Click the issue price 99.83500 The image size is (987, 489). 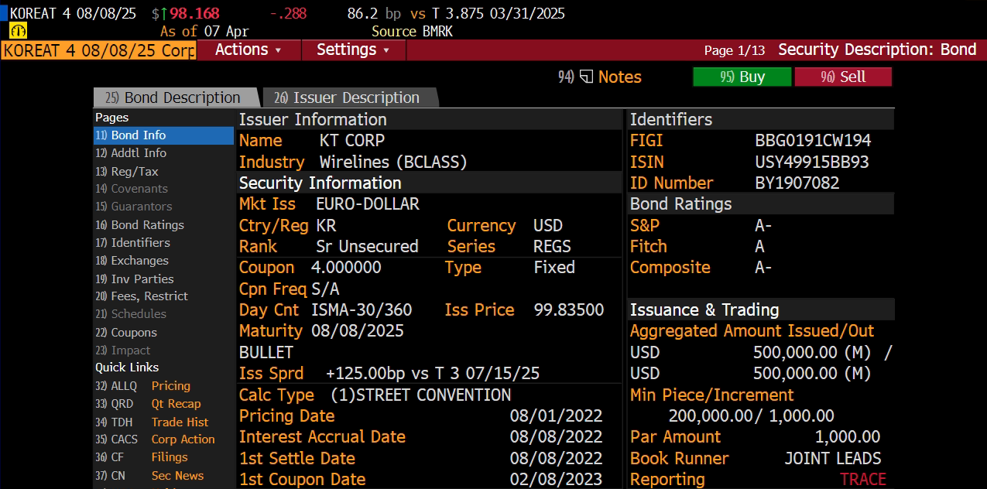point(569,309)
